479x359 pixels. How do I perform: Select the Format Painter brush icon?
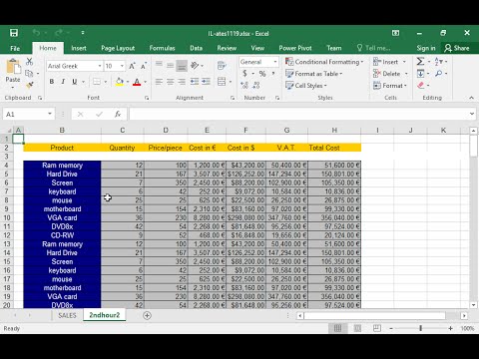(30, 85)
